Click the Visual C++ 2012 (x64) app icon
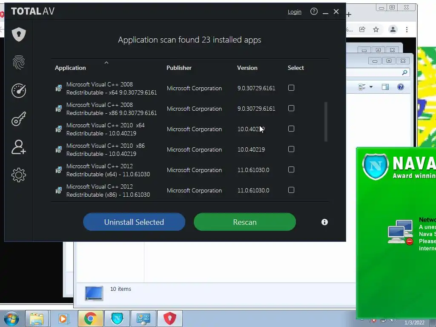This screenshot has height=327, width=436. click(59, 170)
